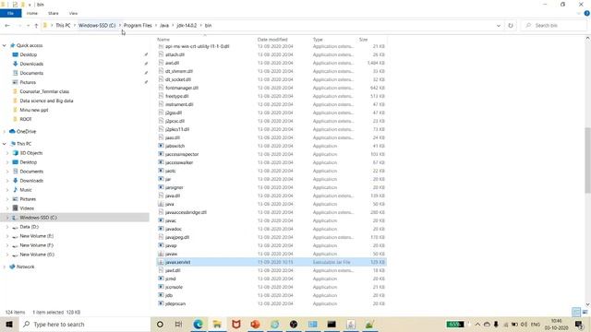Click the jabswitch application icon

pyautogui.click(x=161, y=146)
